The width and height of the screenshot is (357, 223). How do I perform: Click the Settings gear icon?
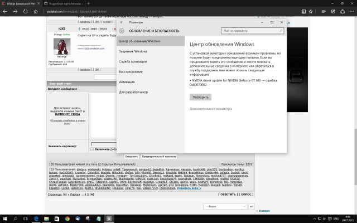coord(122,31)
